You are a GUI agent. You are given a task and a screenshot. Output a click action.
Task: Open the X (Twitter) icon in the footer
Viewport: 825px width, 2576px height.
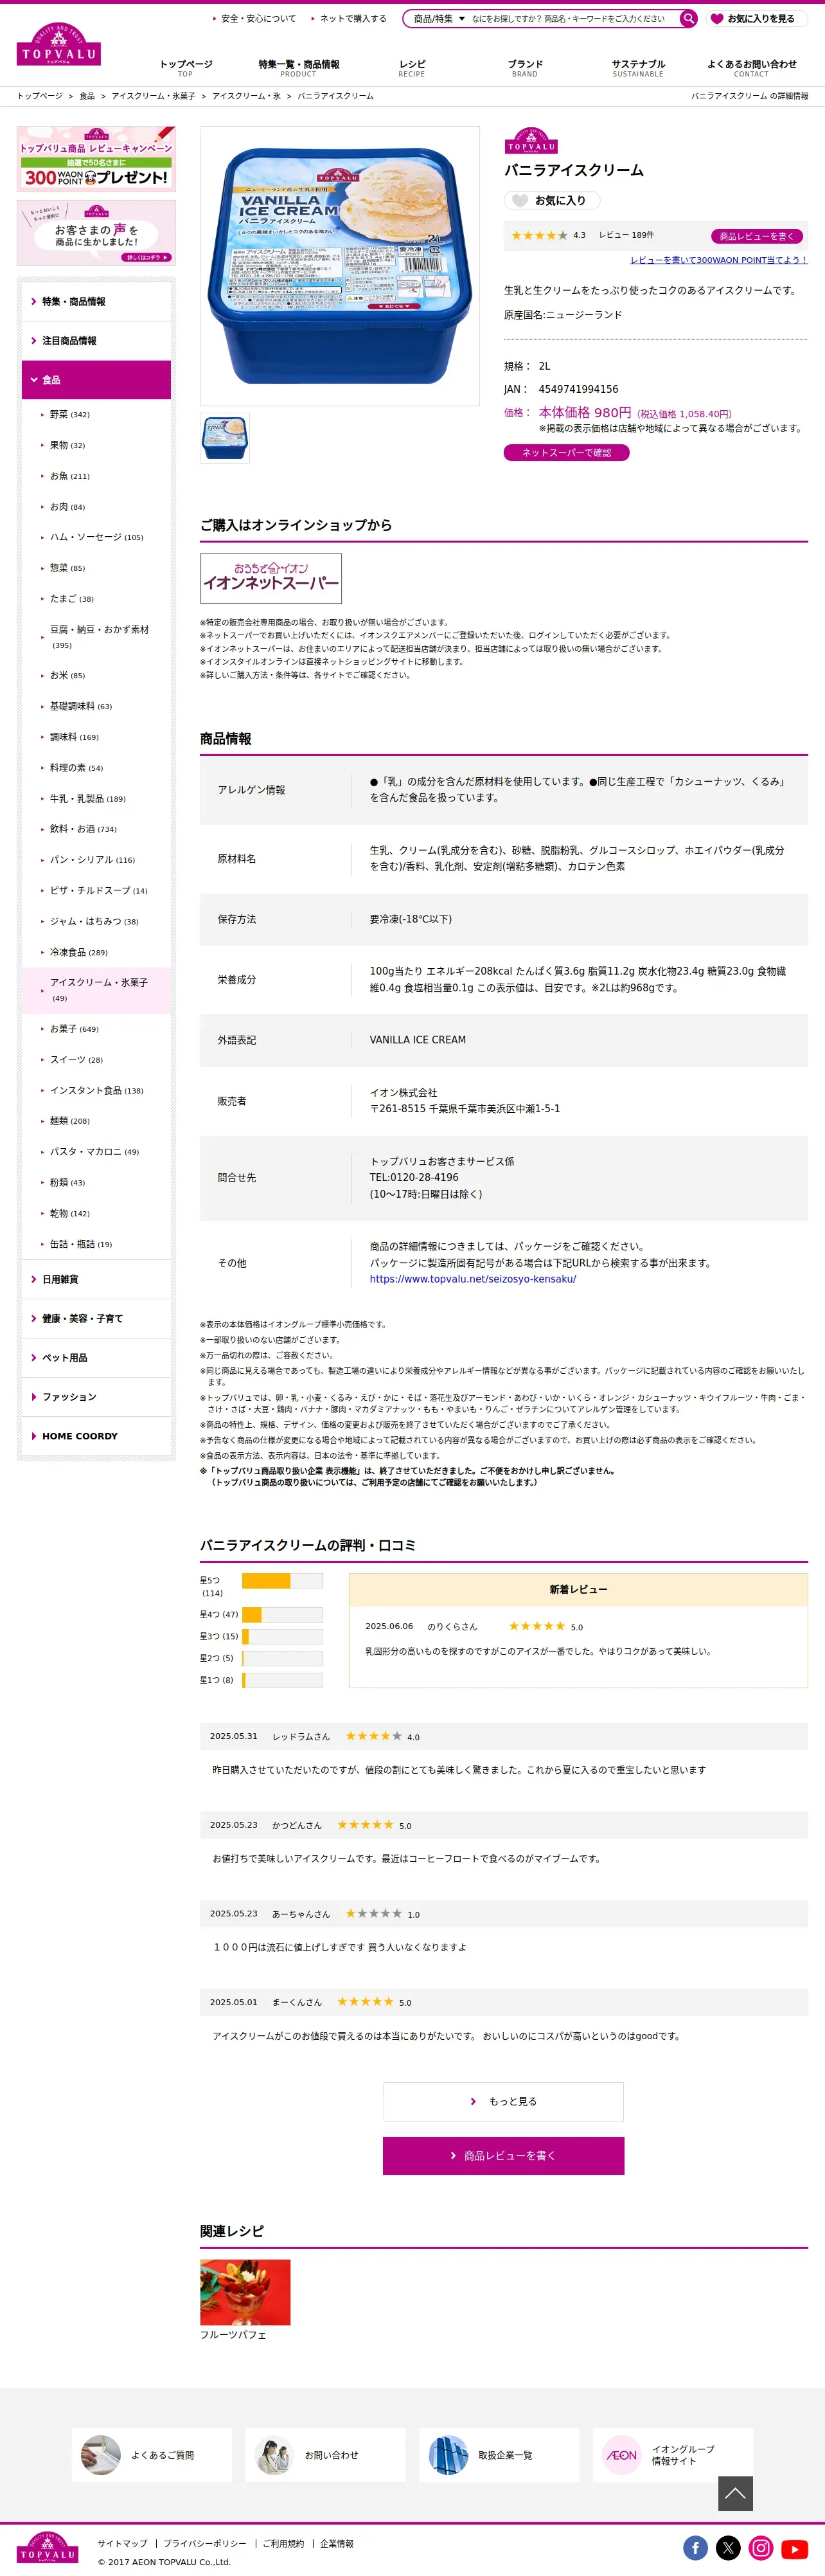point(728,2548)
